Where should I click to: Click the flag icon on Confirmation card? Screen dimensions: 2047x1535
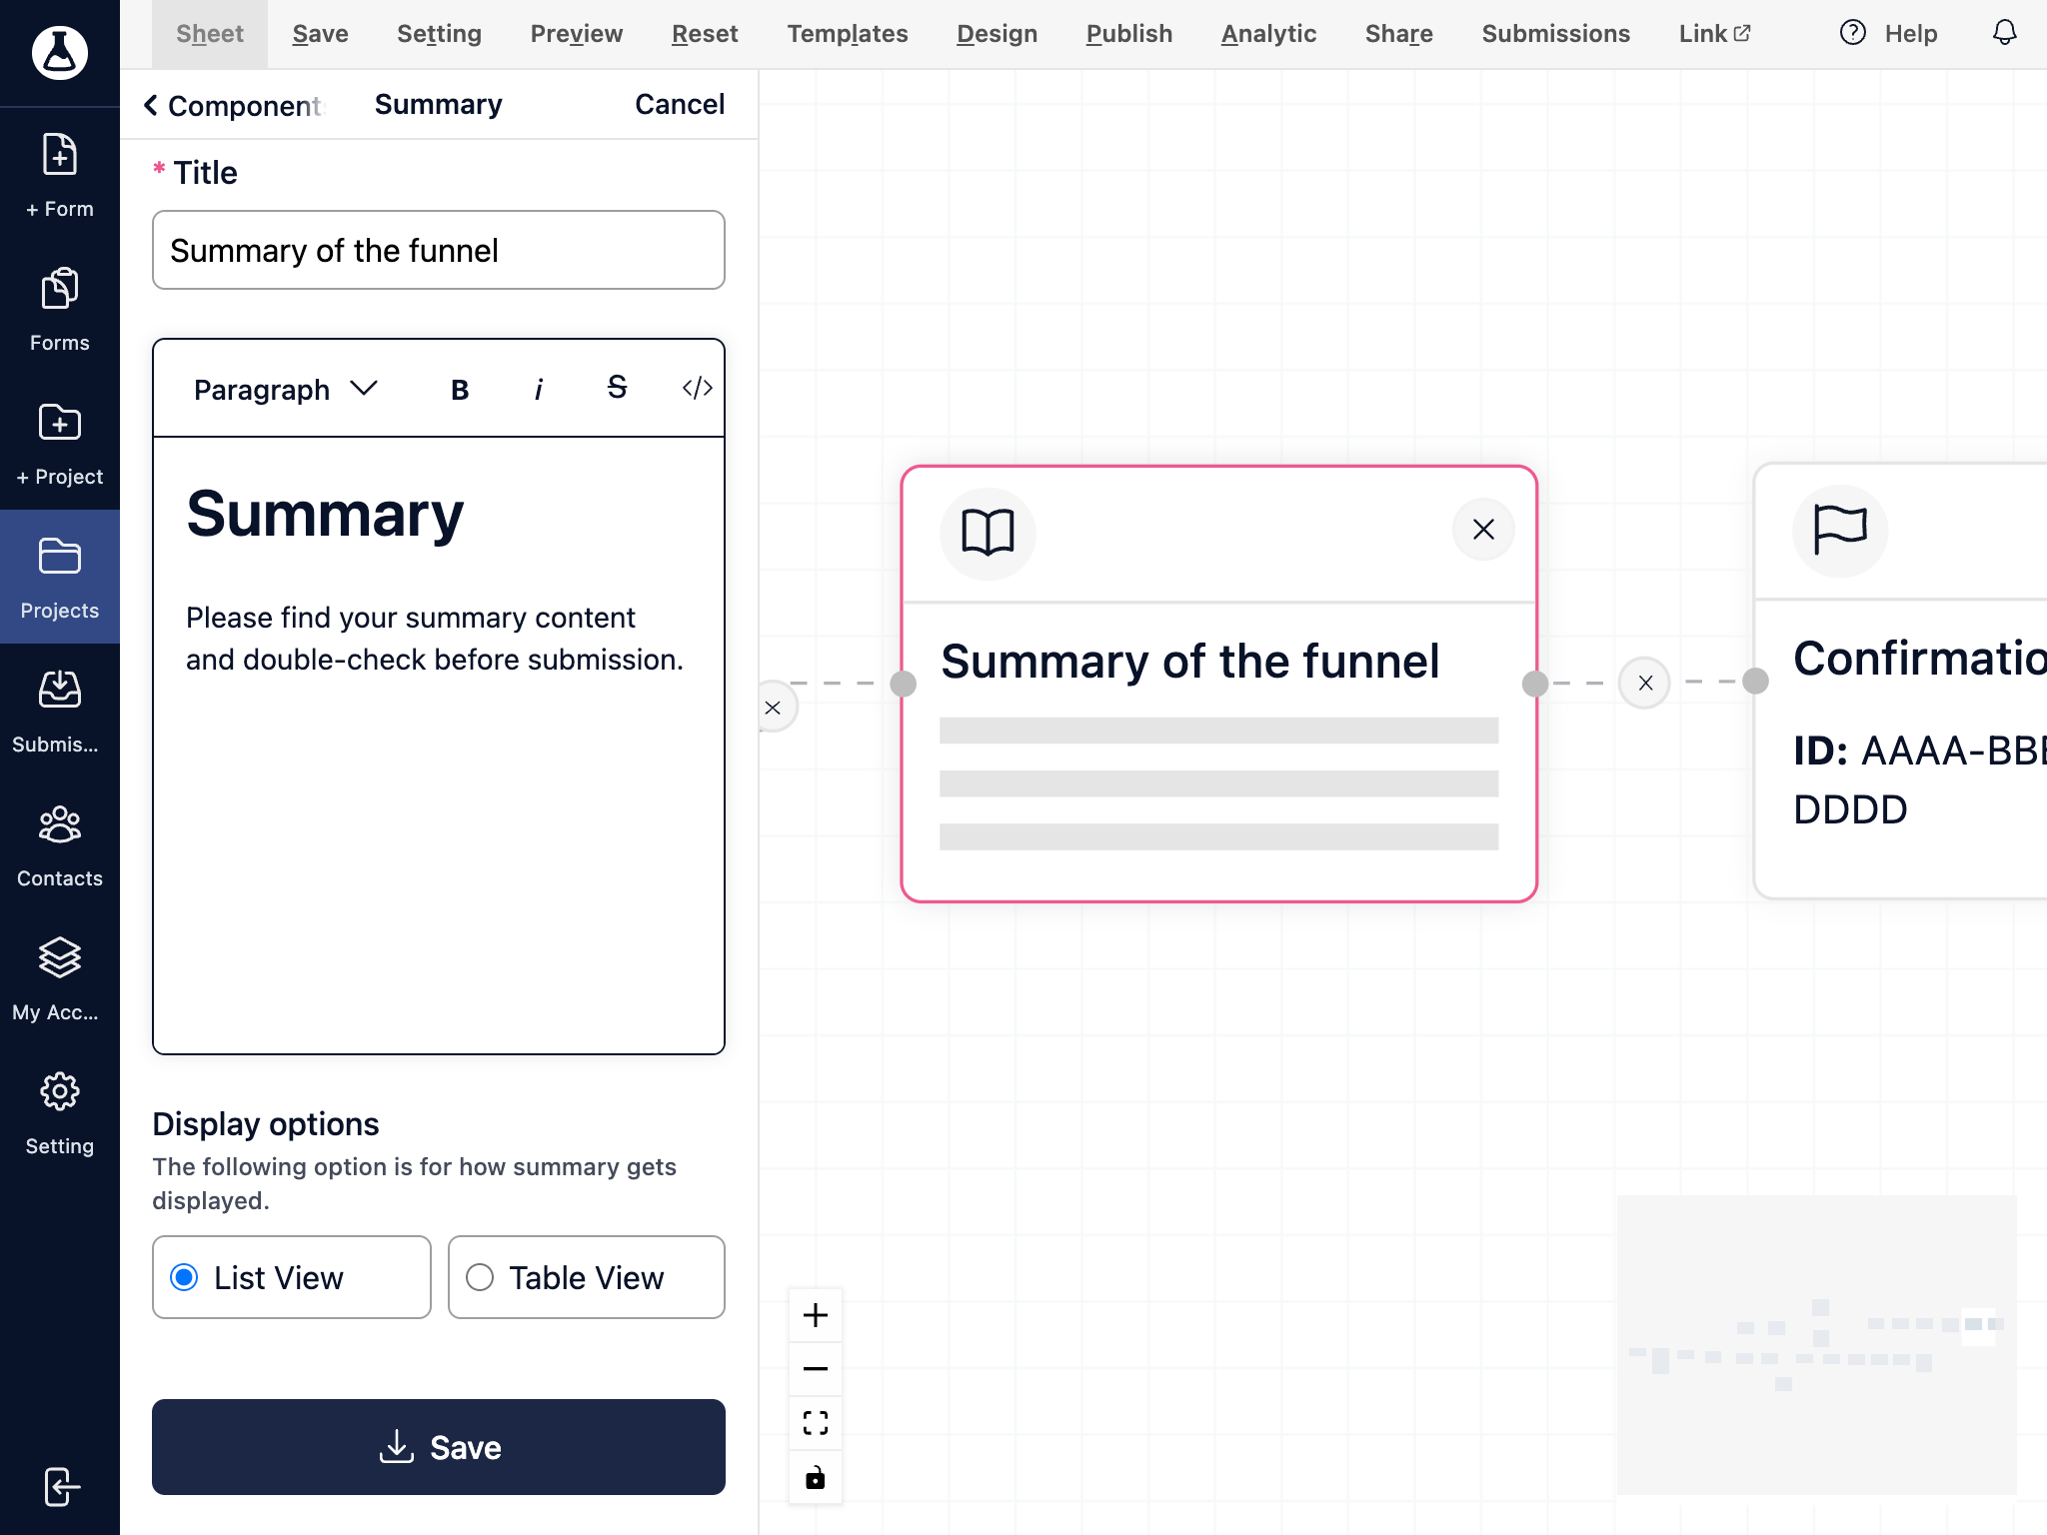point(1840,530)
